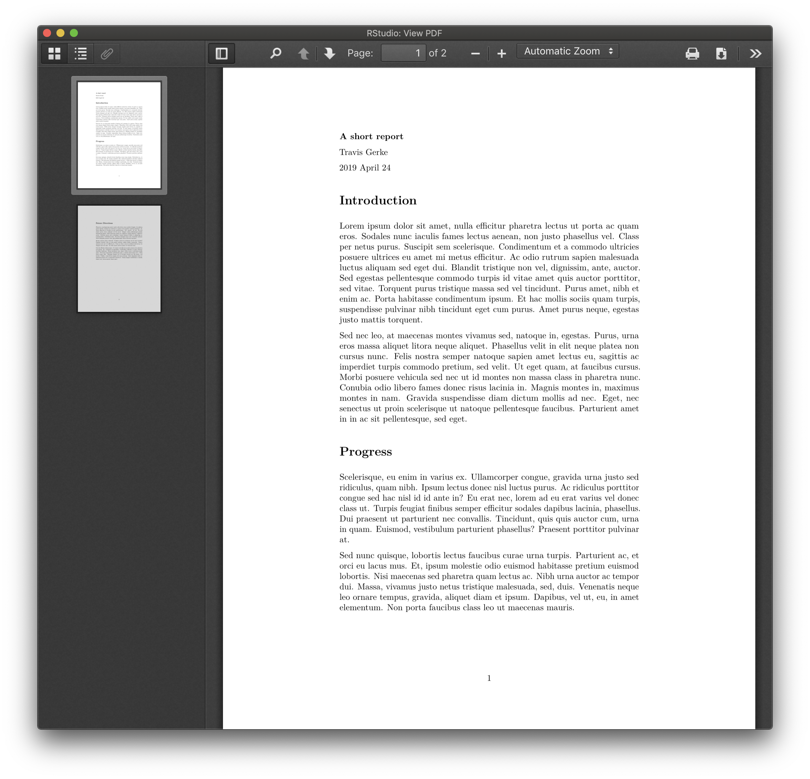This screenshot has height=779, width=810.
Task: Click the Introduction heading in the document
Action: pos(378,201)
